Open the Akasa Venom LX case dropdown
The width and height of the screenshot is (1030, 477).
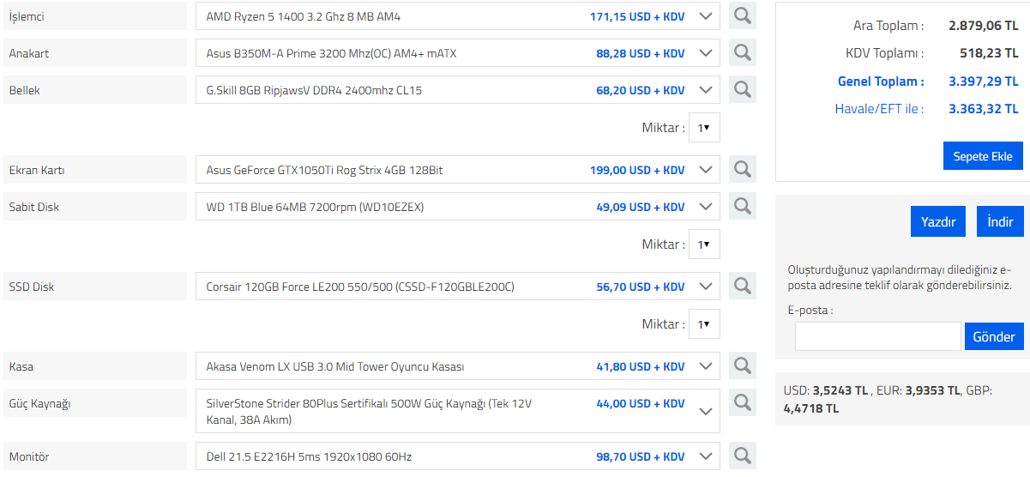[x=458, y=366]
